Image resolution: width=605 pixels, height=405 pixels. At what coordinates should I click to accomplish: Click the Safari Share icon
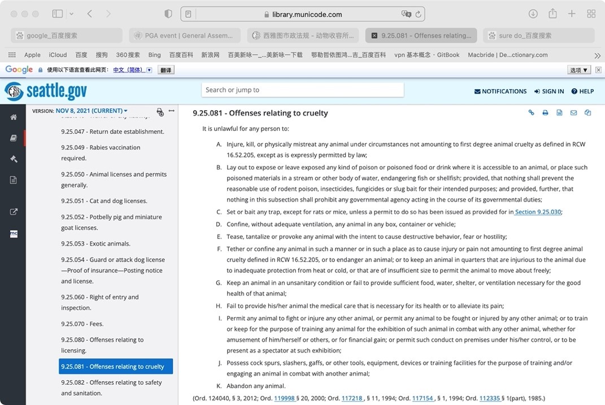click(552, 14)
